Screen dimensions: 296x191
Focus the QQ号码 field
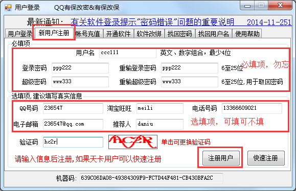(x=73, y=108)
